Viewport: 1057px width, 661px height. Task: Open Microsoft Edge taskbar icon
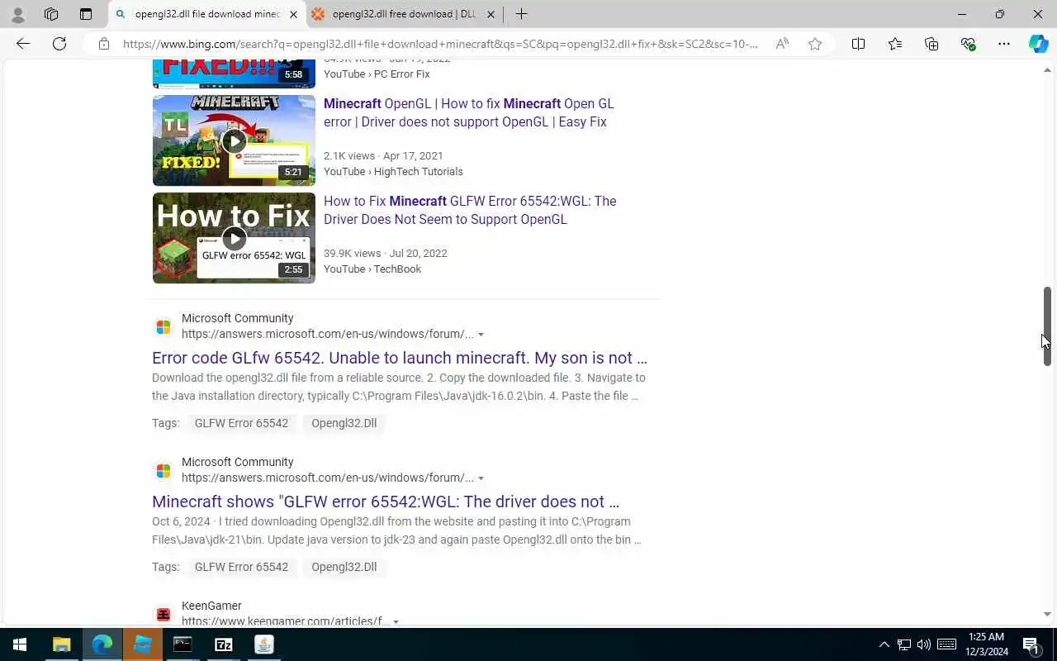[102, 644]
